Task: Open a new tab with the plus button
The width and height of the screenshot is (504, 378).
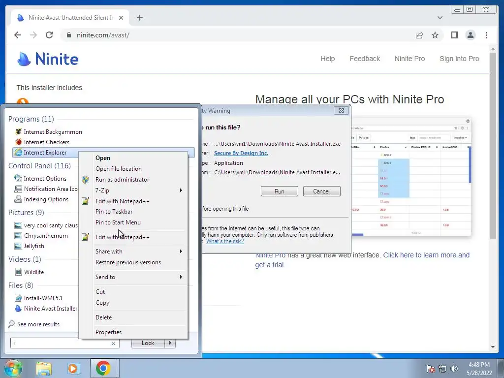Action: coord(139,18)
